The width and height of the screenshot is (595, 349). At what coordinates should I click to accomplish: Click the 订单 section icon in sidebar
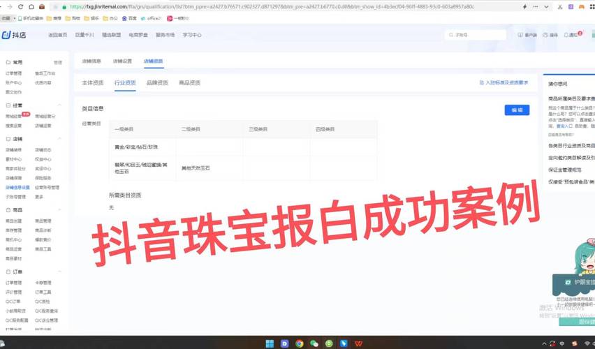(8, 272)
